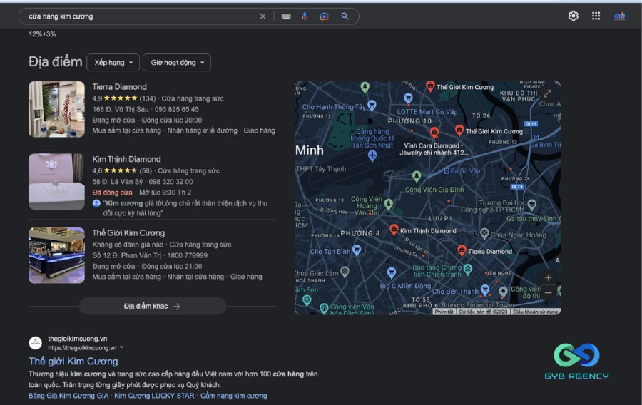Run search with magnifying glass icon
The height and width of the screenshot is (405, 642).
coord(345,16)
